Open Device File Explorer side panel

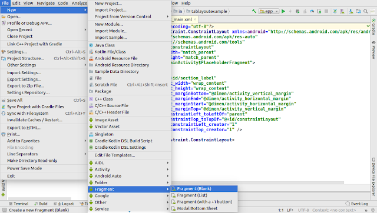point(373,177)
